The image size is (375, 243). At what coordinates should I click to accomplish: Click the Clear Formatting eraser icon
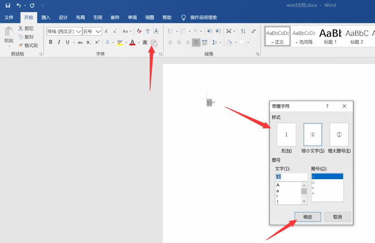pos(139,31)
